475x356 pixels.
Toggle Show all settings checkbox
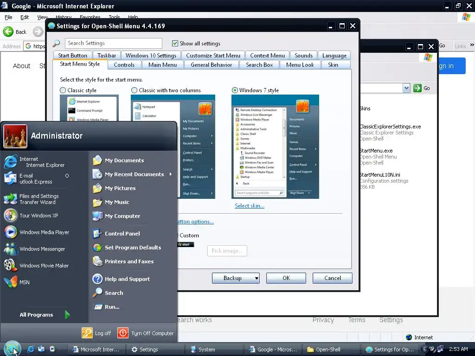click(175, 43)
